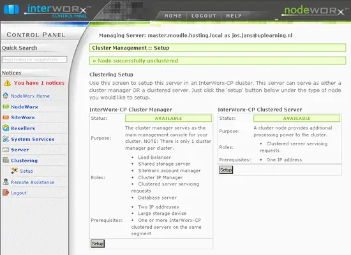Click the 'Managing Server' info line
This screenshot has height=255, width=351.
[196, 35]
